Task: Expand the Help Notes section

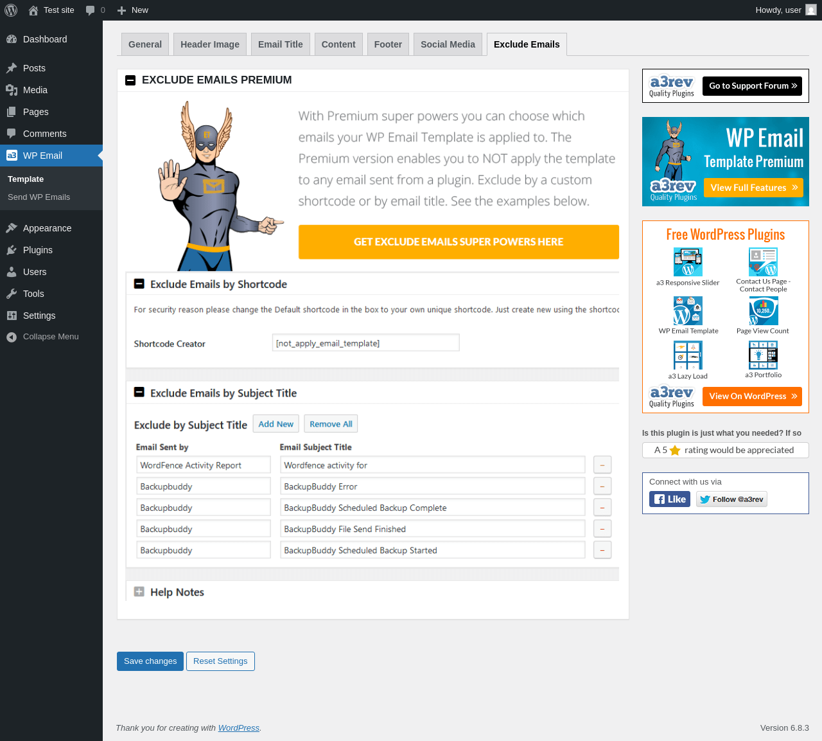Action: click(139, 591)
